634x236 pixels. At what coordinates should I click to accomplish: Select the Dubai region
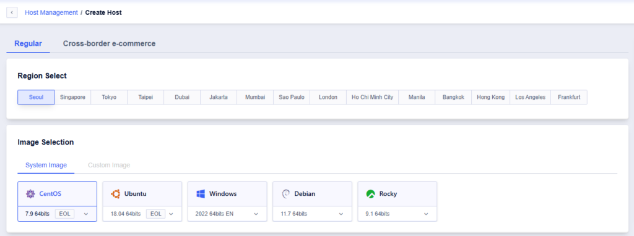tap(182, 97)
